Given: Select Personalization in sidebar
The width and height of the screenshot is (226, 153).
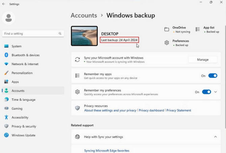Looking at the screenshot, I should click(x=33, y=73).
